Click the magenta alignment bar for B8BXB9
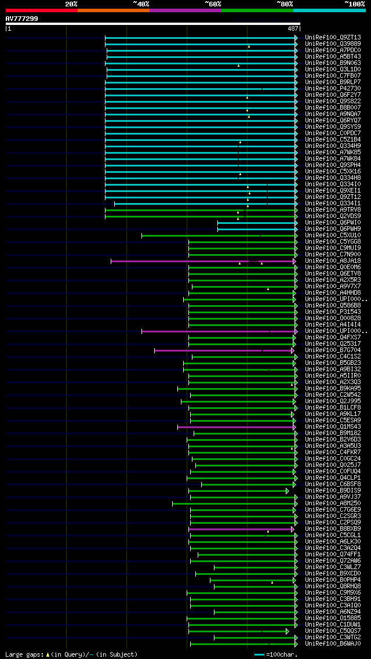Image resolution: width=371 pixels, height=659 pixels. click(242, 529)
